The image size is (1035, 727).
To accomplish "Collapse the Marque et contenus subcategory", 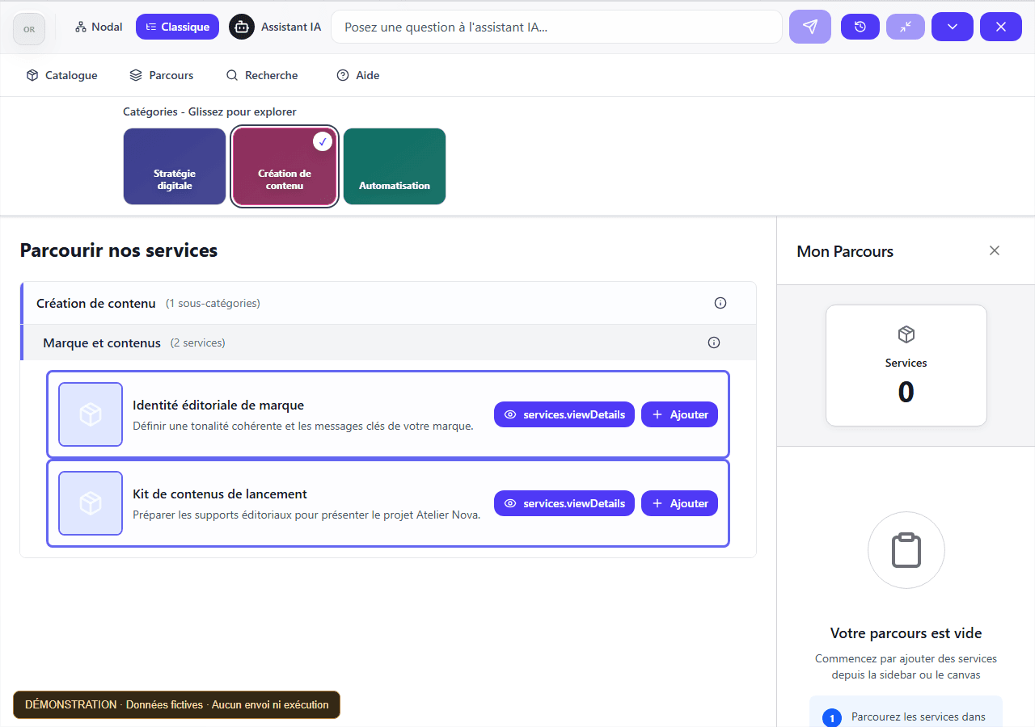I will tap(388, 342).
